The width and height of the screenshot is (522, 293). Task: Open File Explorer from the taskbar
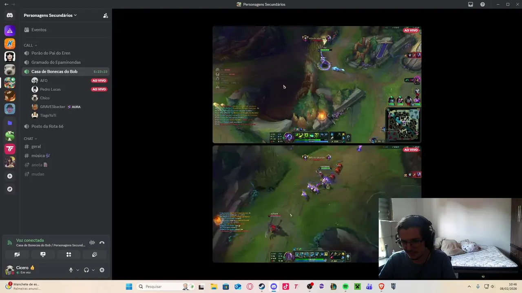[214, 286]
